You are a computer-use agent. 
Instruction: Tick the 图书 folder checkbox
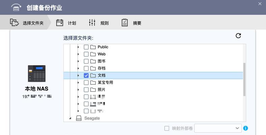coord(86,61)
